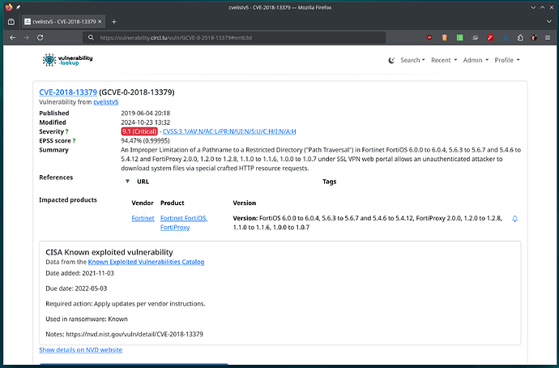Click the grey planet-shaped extension icon
The height and width of the screenshot is (368, 559).
pos(475,37)
